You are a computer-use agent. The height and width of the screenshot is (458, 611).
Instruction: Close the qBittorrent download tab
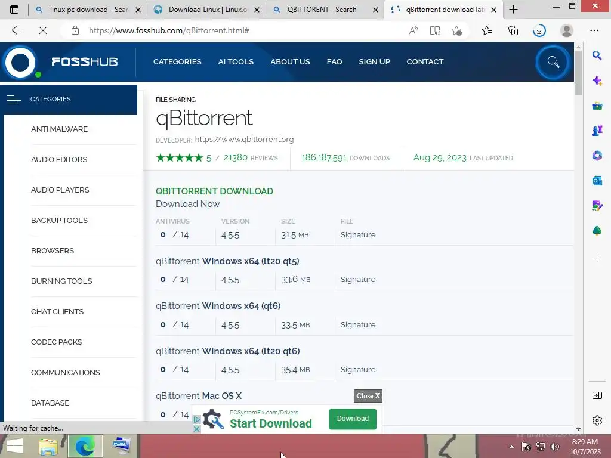coord(493,10)
